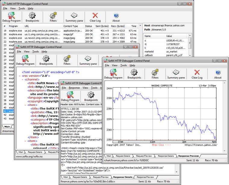Open Breakpoints in the NASDAQ chart window
Image resolution: width=229 pixels, height=185 pixels.
click(134, 74)
